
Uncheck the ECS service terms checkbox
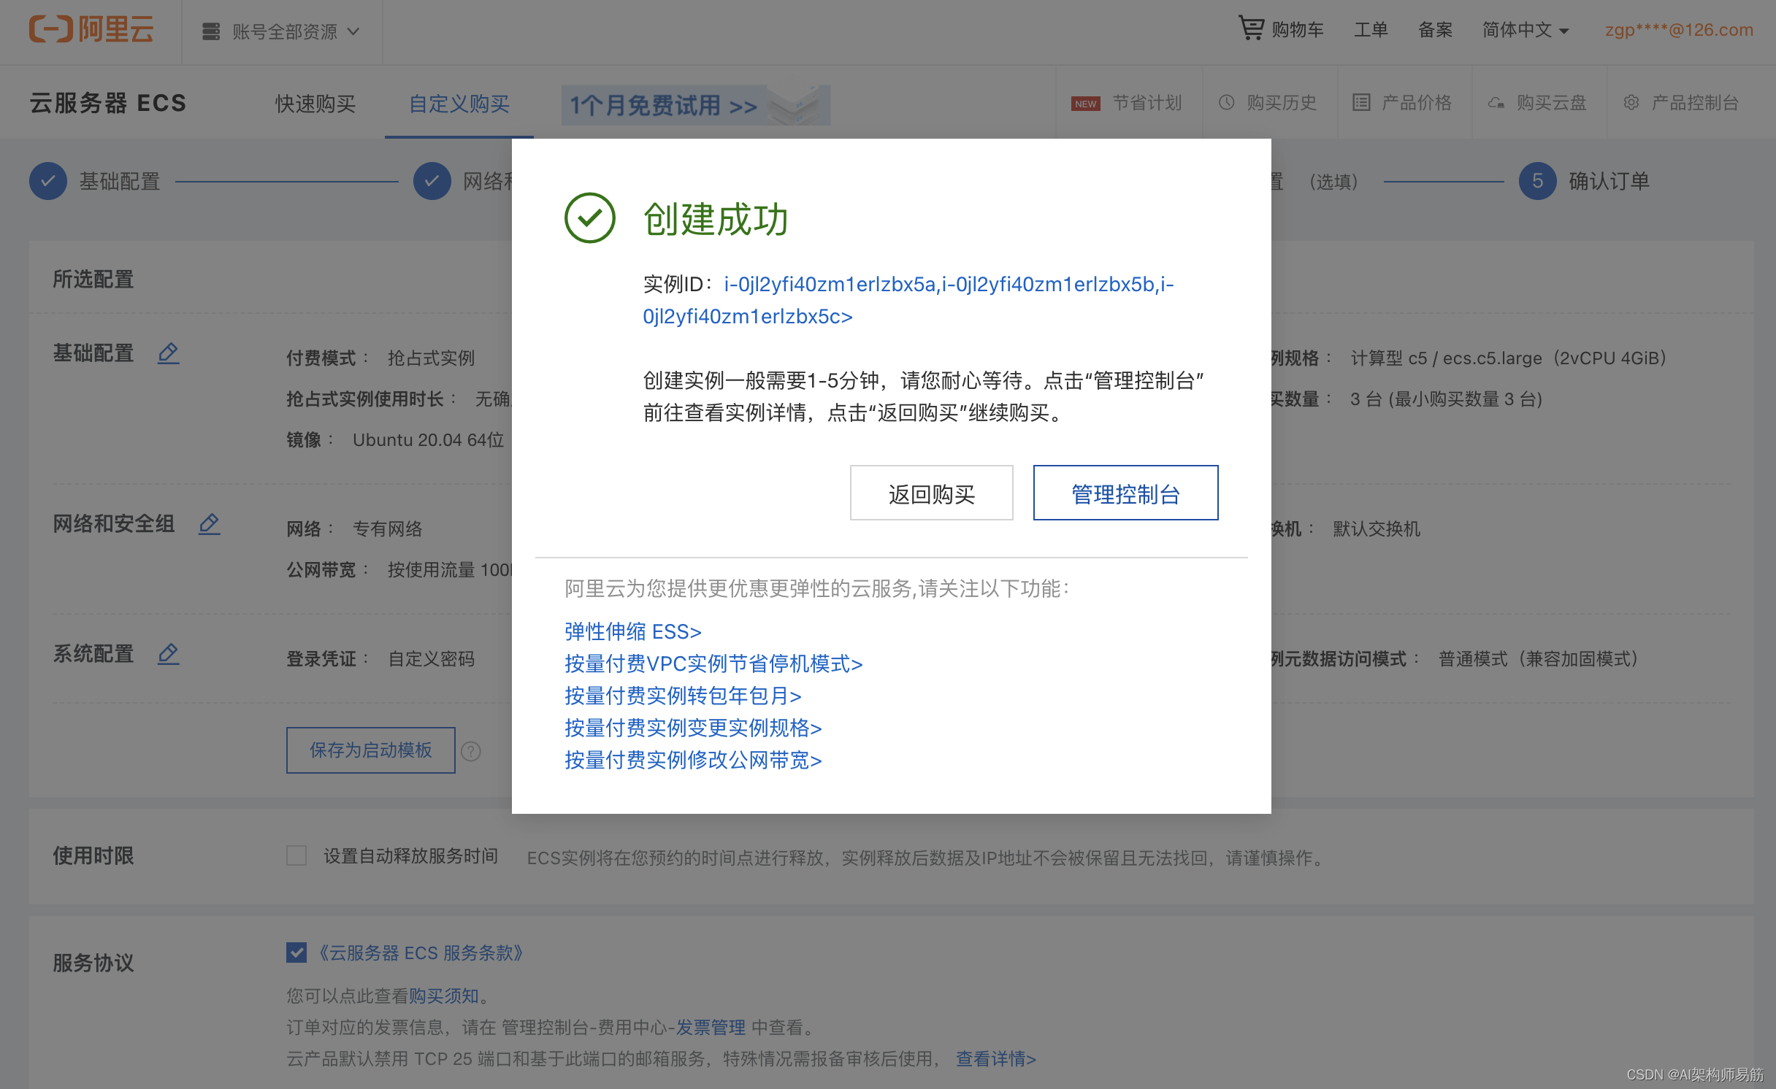pos(296,953)
